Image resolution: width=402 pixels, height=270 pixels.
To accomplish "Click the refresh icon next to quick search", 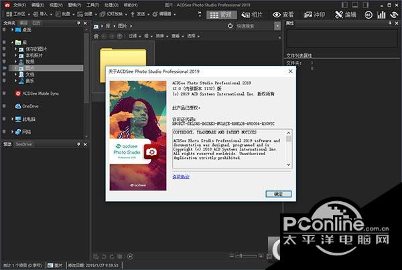I will click(230, 26).
